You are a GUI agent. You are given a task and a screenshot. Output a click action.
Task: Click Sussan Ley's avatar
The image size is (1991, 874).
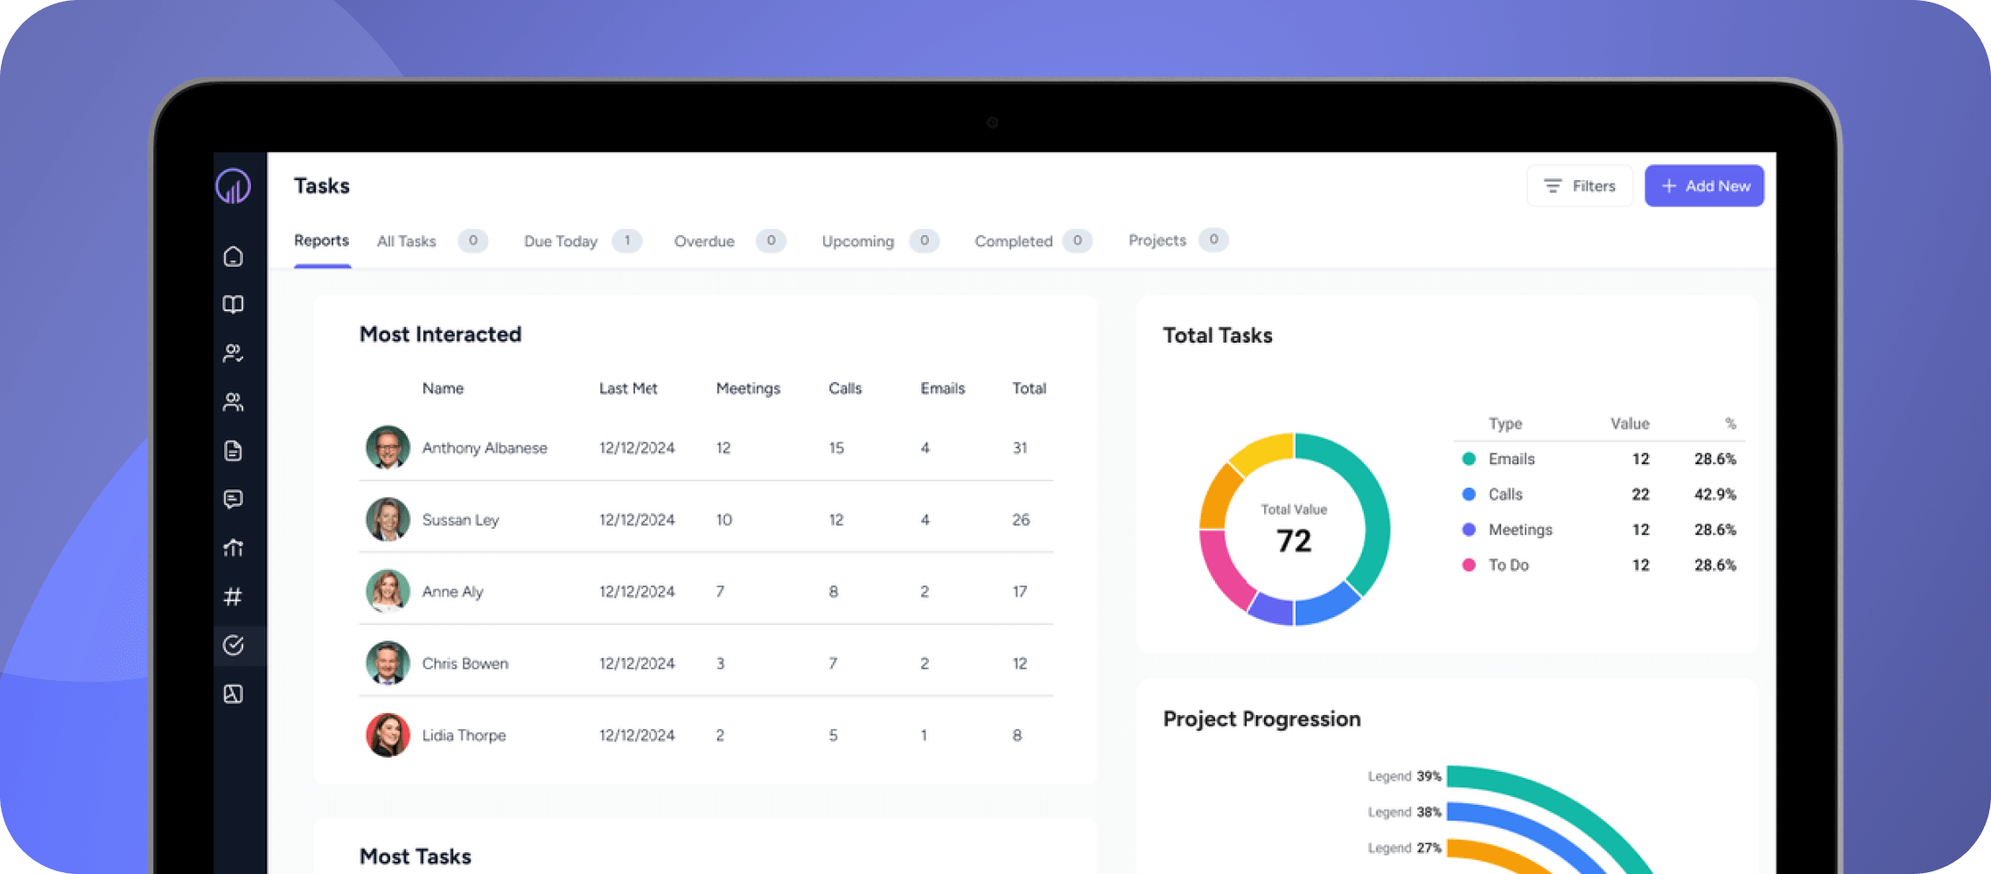(x=388, y=519)
